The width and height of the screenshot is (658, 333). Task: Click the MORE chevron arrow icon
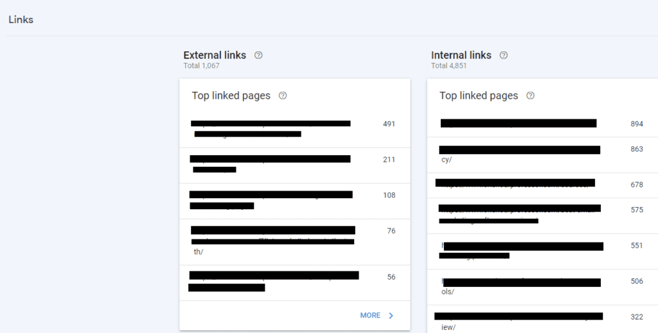[x=391, y=316]
